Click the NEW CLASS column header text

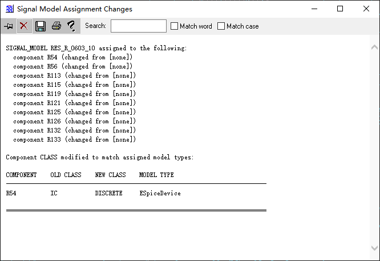pyautogui.click(x=110, y=175)
